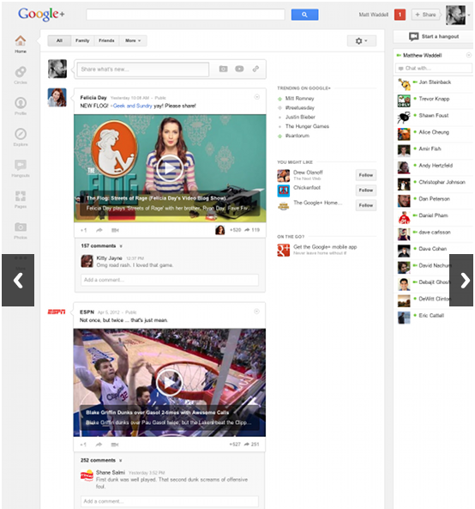Open the gear settings dropdown
Viewport: 475px width, 509px height.
click(x=362, y=41)
